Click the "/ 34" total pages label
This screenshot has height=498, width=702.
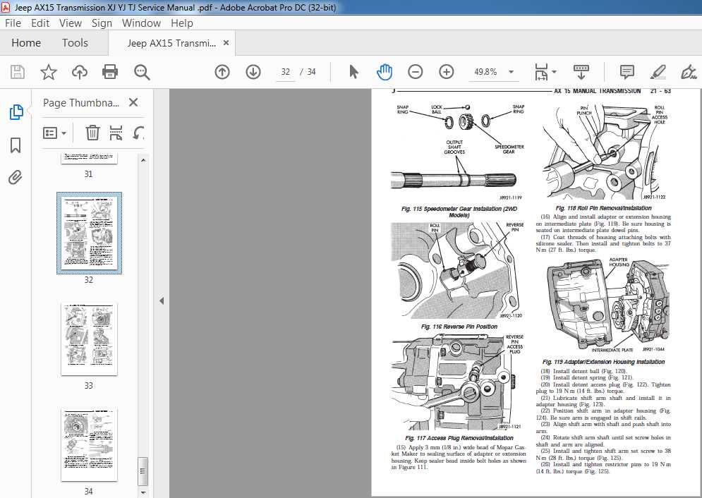308,72
